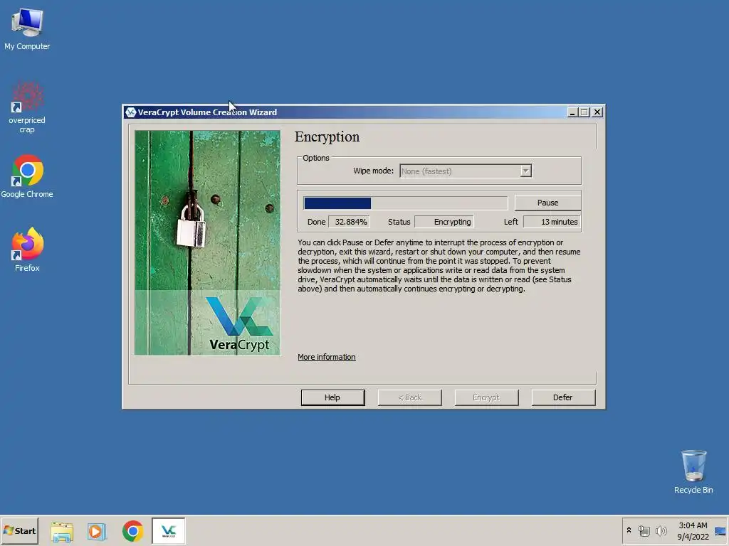The image size is (729, 546).
Task: Expand the Wipe mode dropdown arrow
Action: (525, 171)
